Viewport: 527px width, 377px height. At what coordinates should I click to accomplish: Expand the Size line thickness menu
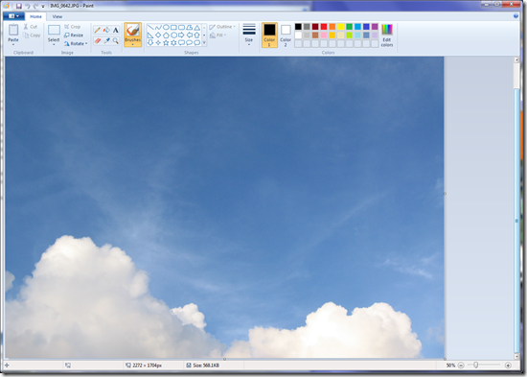click(x=249, y=35)
